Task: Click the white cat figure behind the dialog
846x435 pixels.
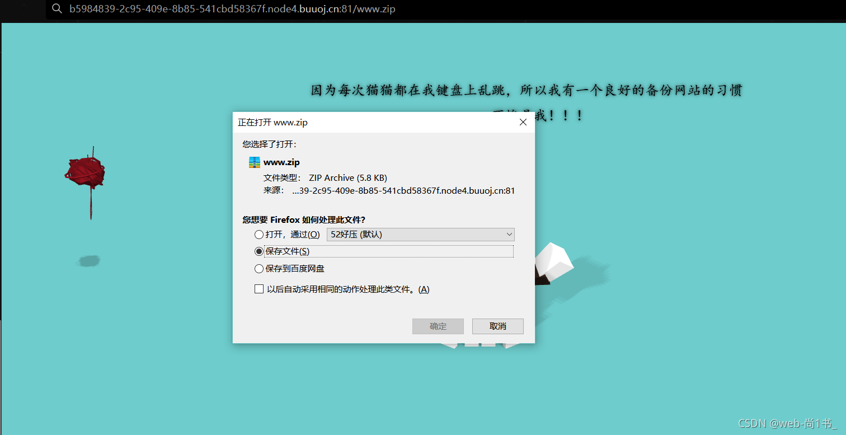Action: click(x=553, y=264)
